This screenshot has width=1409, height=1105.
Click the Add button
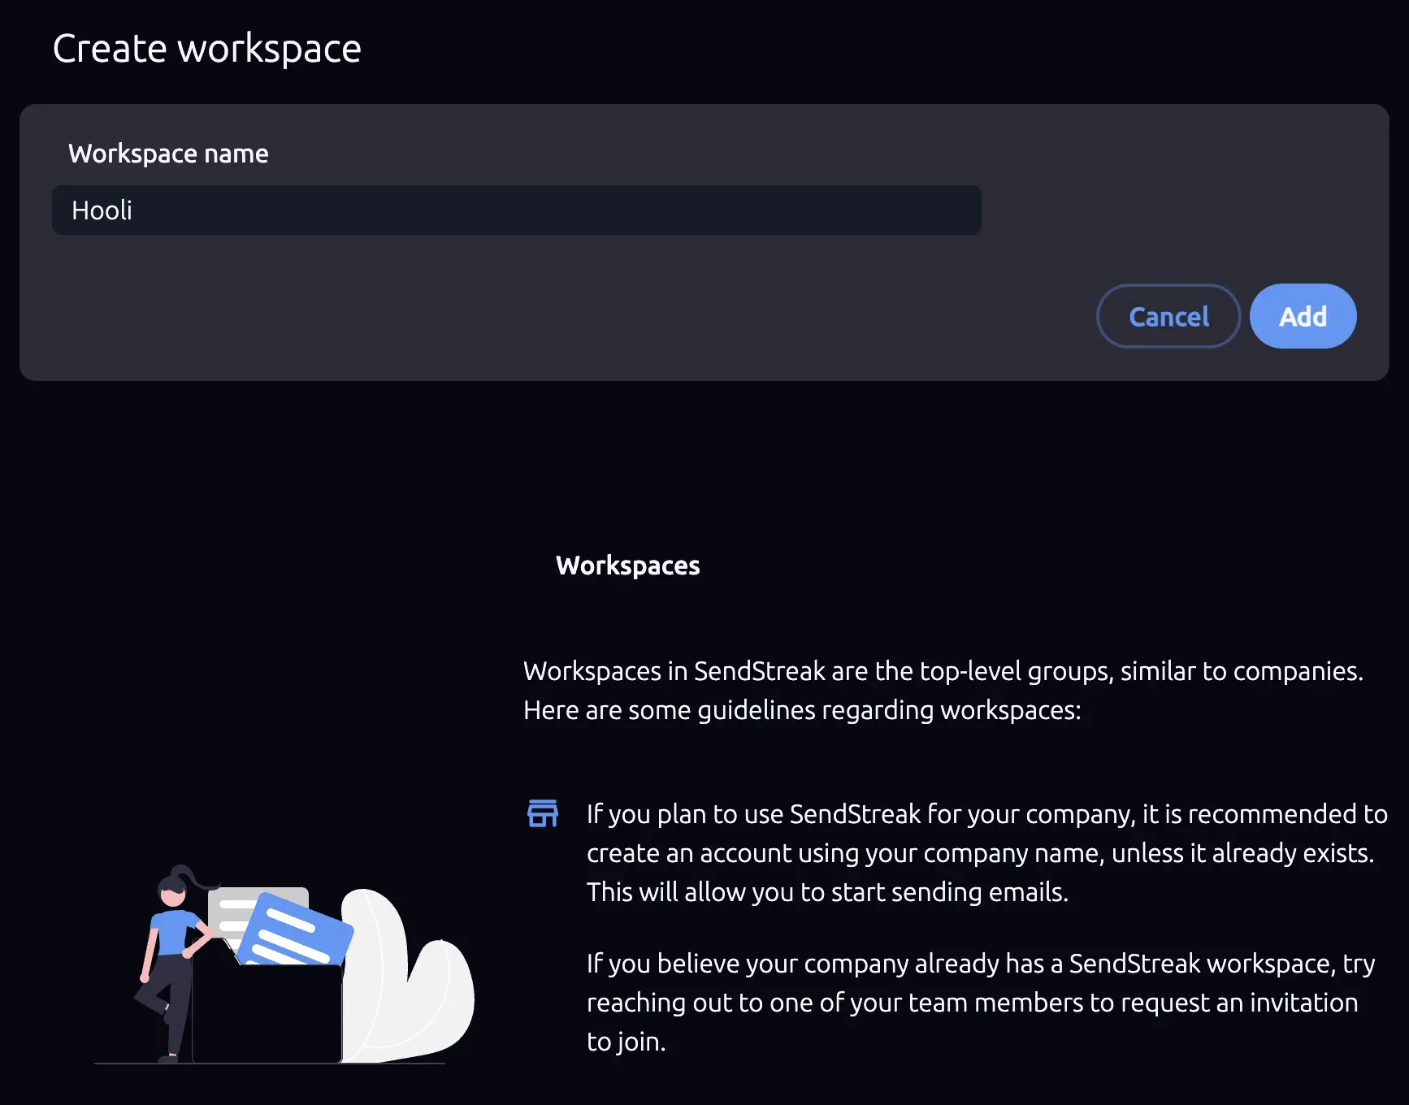pyautogui.click(x=1303, y=316)
